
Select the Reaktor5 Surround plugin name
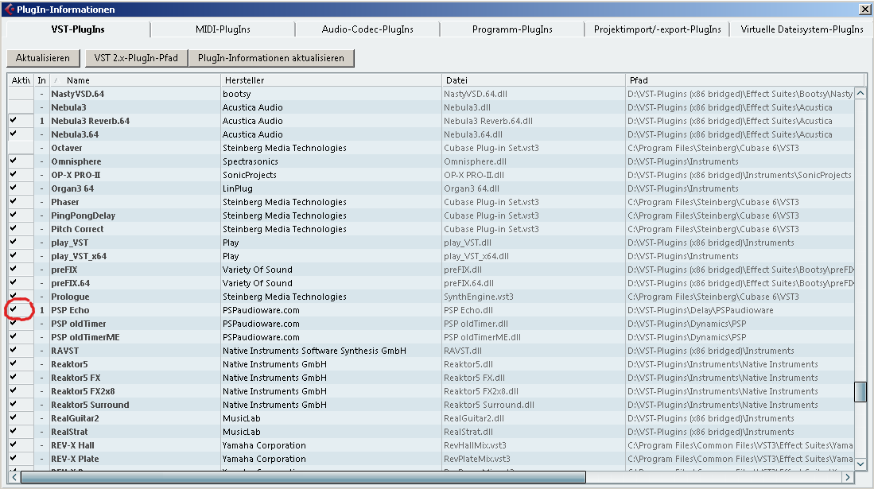(91, 405)
